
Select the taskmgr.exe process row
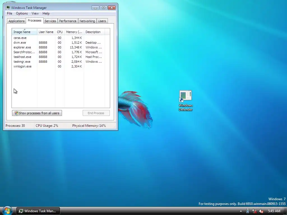tap(59, 62)
